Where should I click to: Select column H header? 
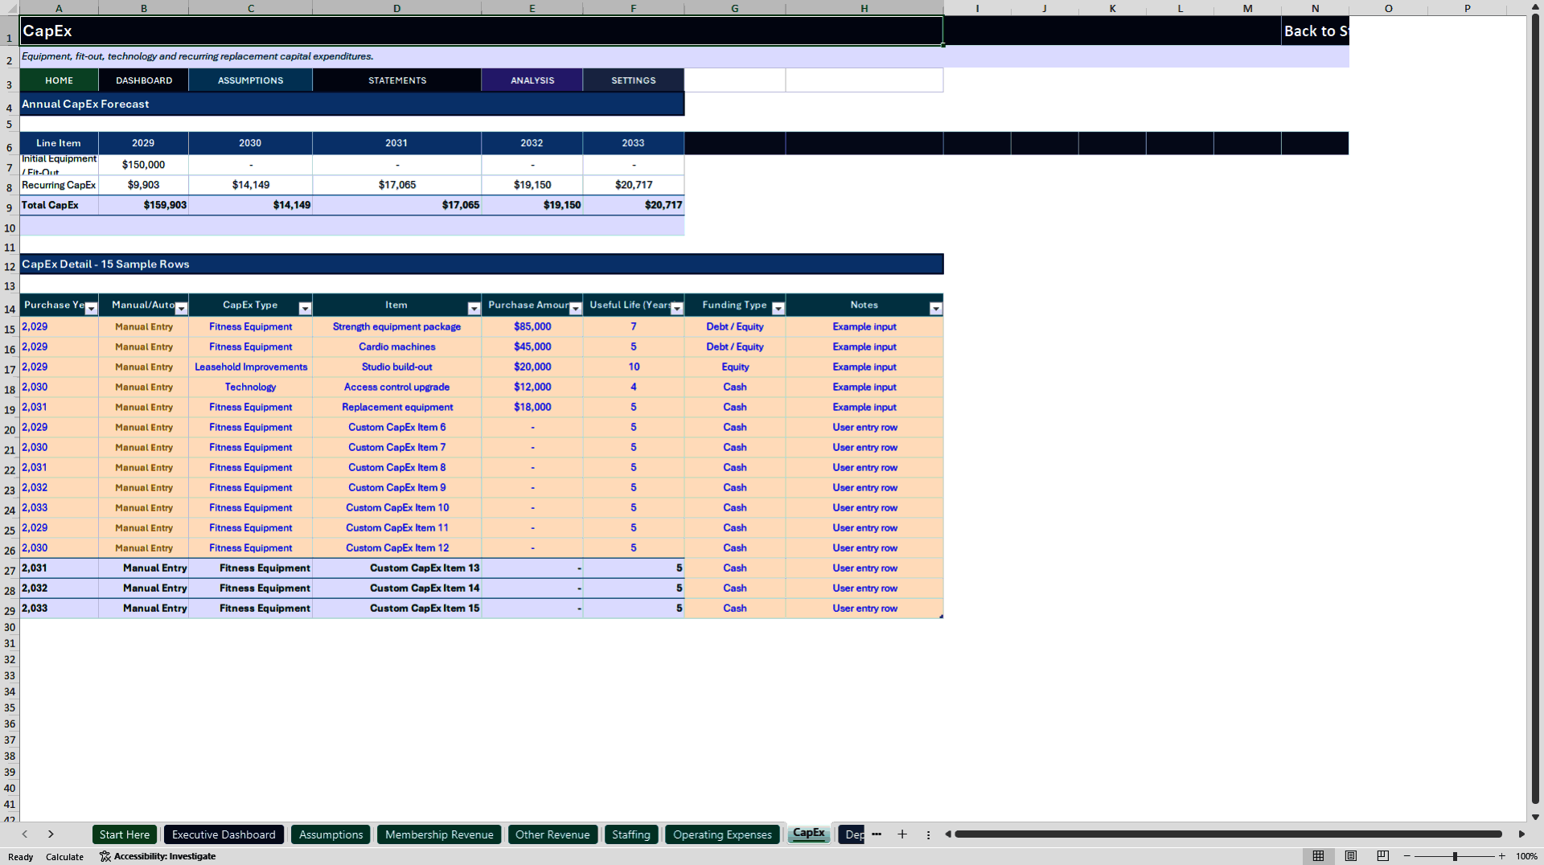(864, 8)
